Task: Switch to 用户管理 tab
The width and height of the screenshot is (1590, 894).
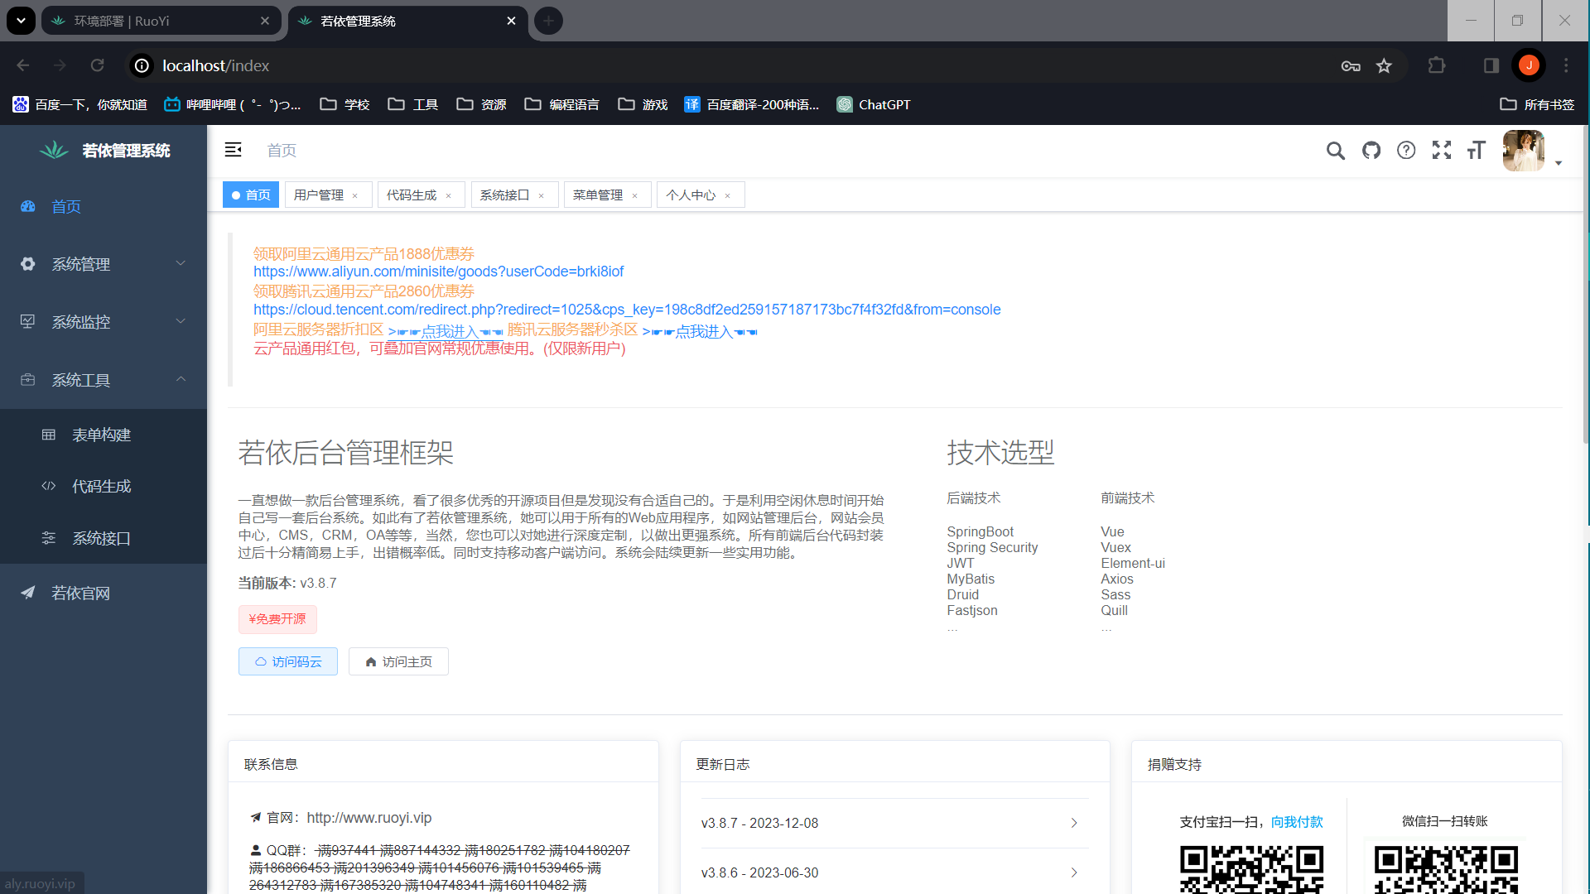Action: [319, 195]
